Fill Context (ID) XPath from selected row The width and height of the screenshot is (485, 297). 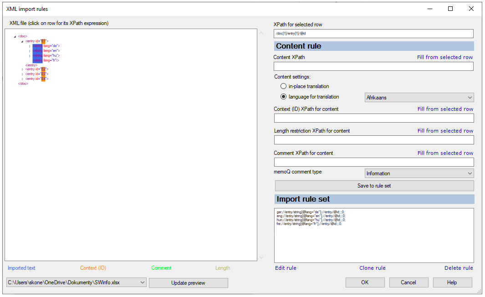pyautogui.click(x=445, y=109)
